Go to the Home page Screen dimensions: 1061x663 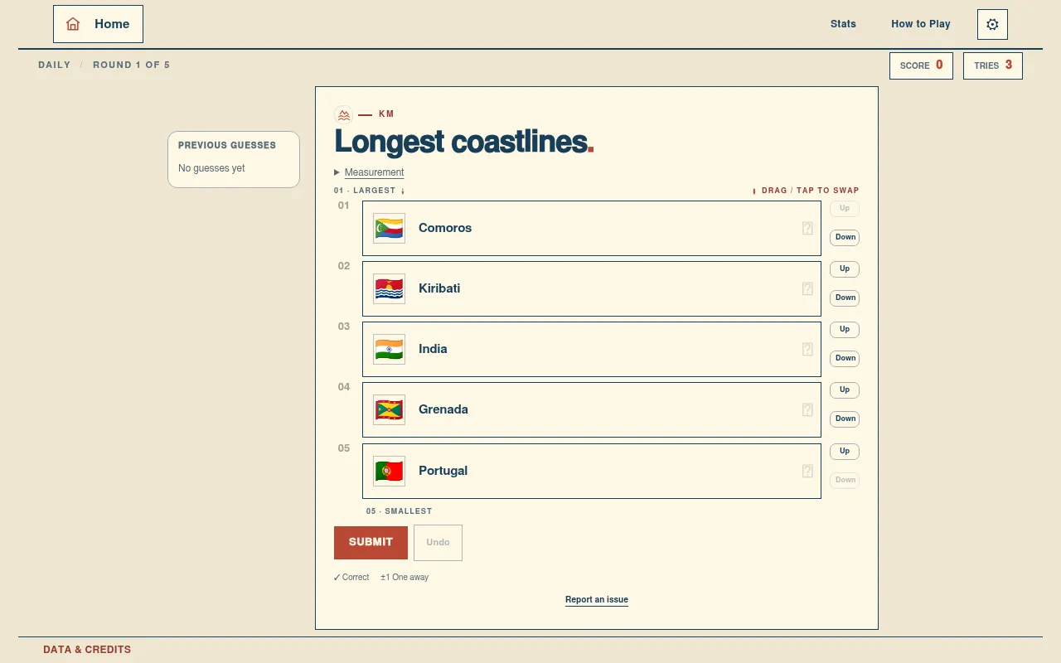98,24
